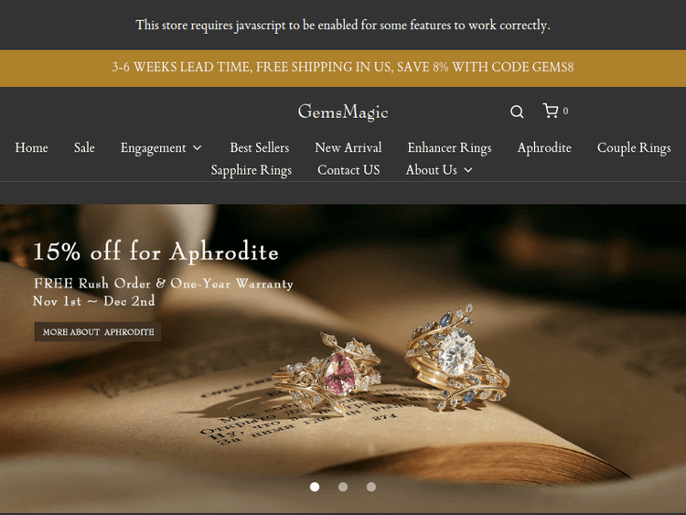Open Enhancer Rings category
686x515 pixels.
[449, 148]
